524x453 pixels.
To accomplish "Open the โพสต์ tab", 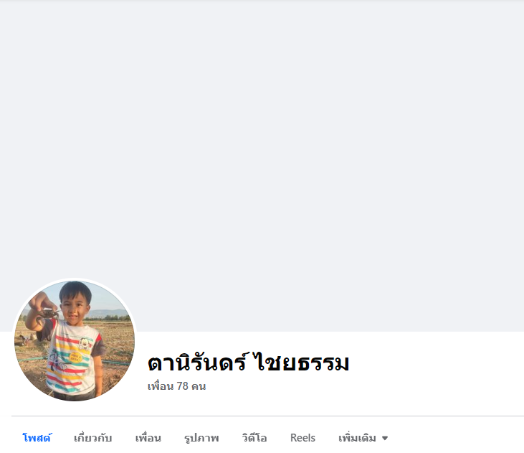I will [x=37, y=438].
